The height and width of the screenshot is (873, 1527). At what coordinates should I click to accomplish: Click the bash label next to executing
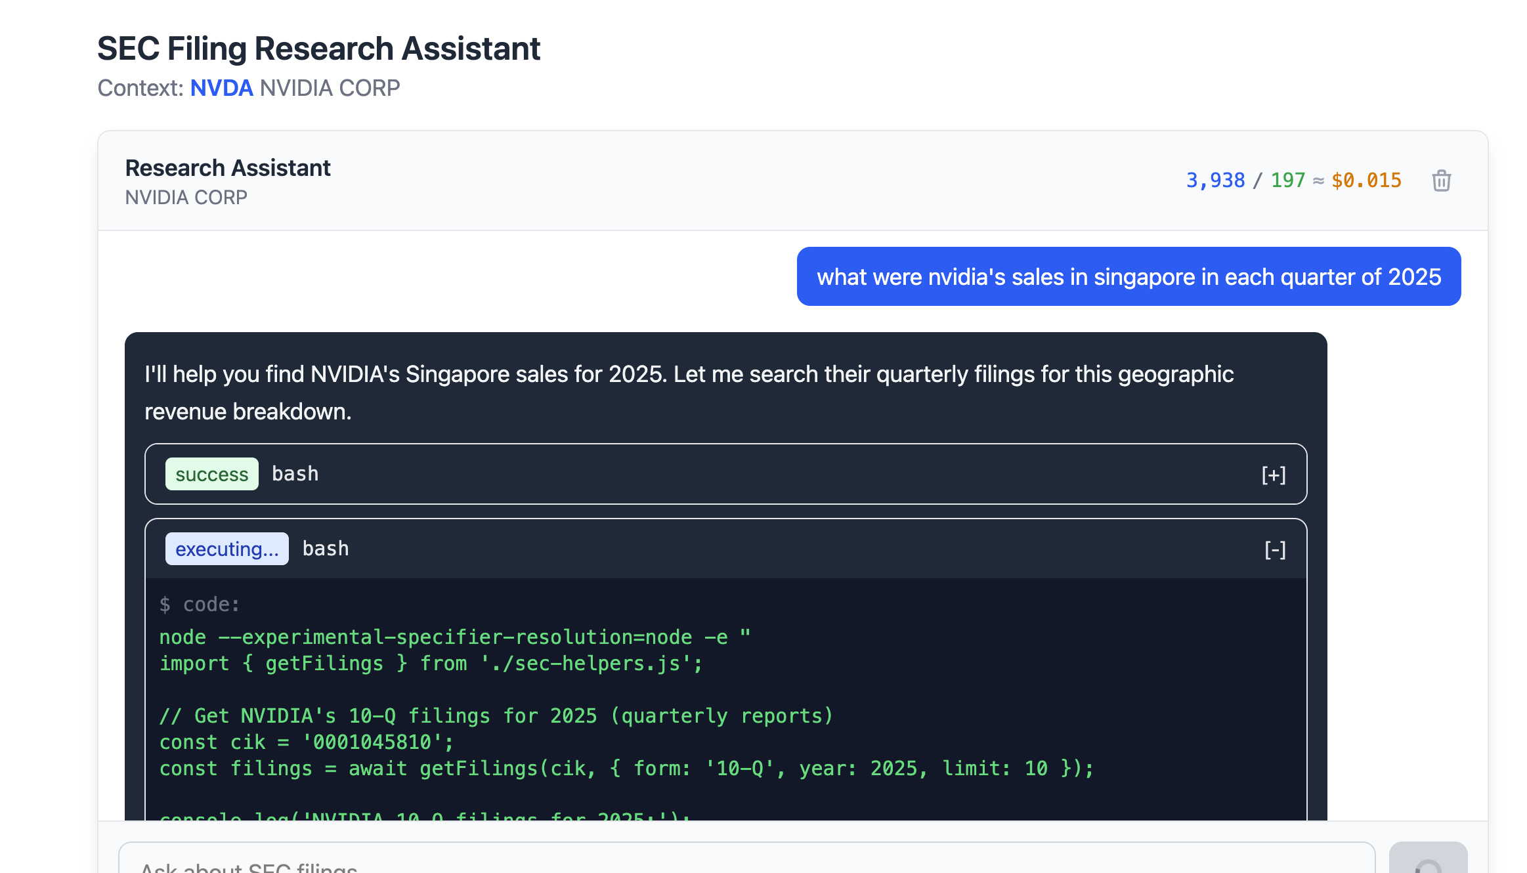point(326,549)
